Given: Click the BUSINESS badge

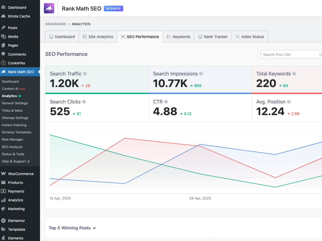Looking at the screenshot, I should click(114, 8).
